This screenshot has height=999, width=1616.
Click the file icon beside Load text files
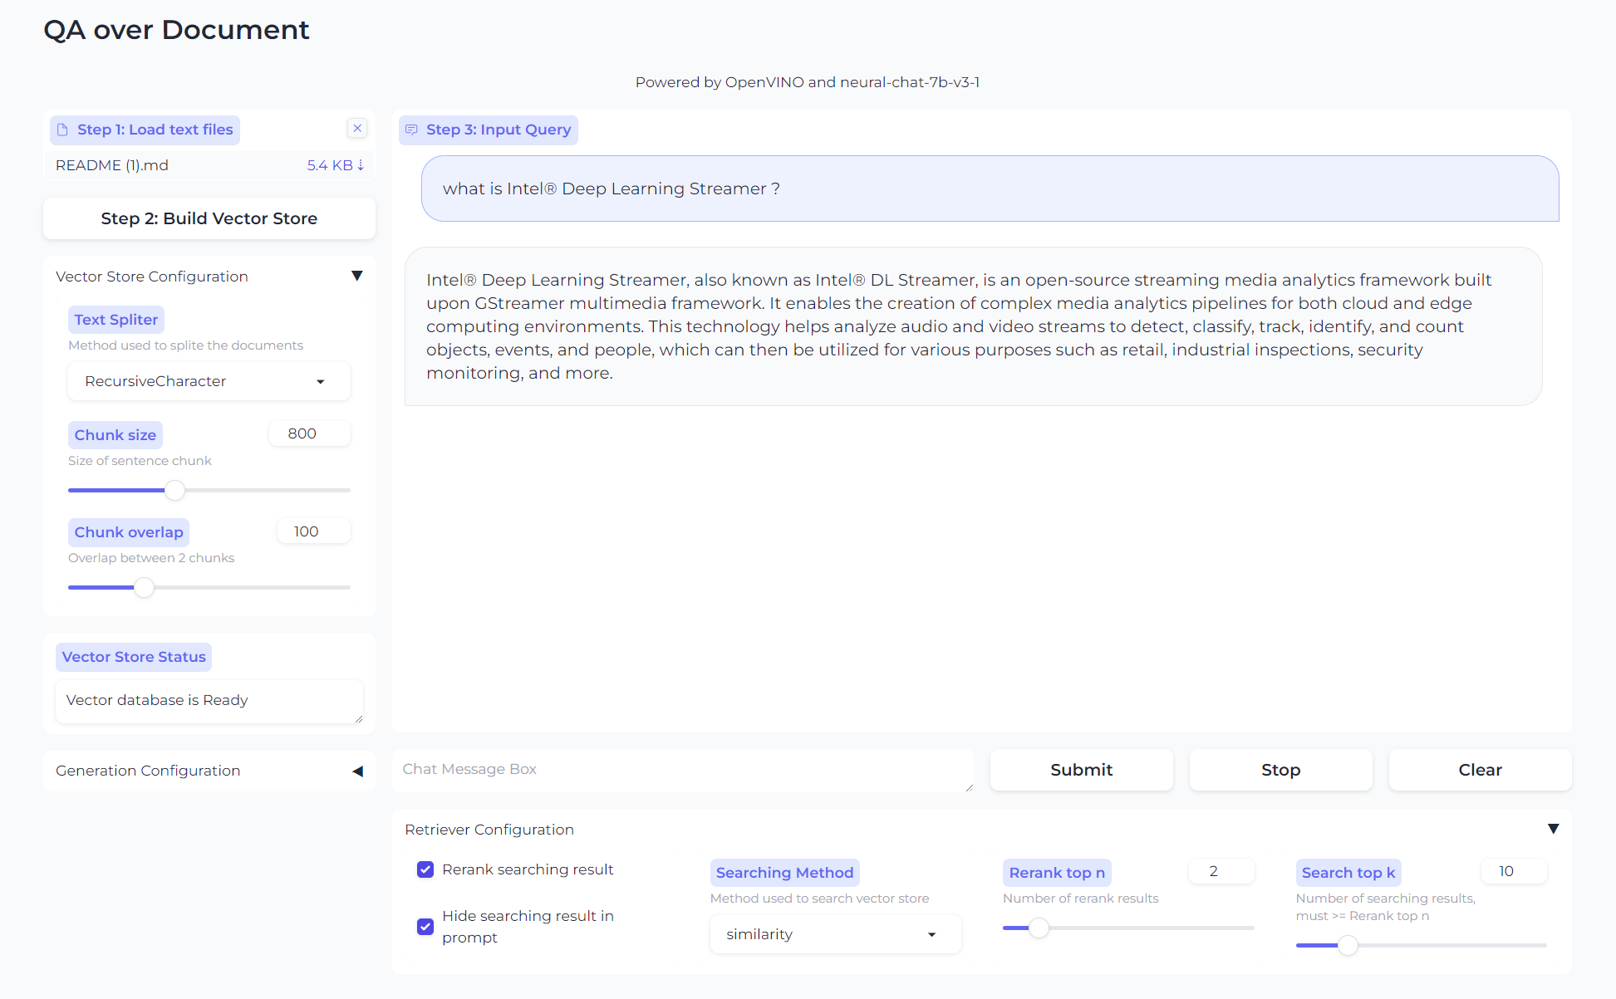(x=62, y=130)
